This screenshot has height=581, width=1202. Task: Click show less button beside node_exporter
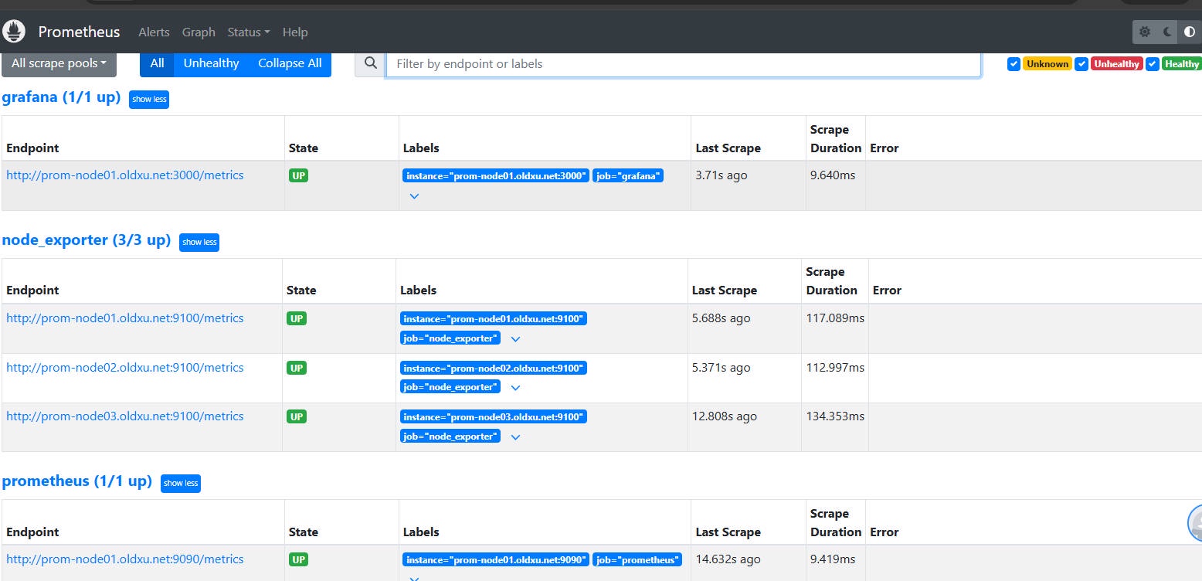[x=199, y=242]
